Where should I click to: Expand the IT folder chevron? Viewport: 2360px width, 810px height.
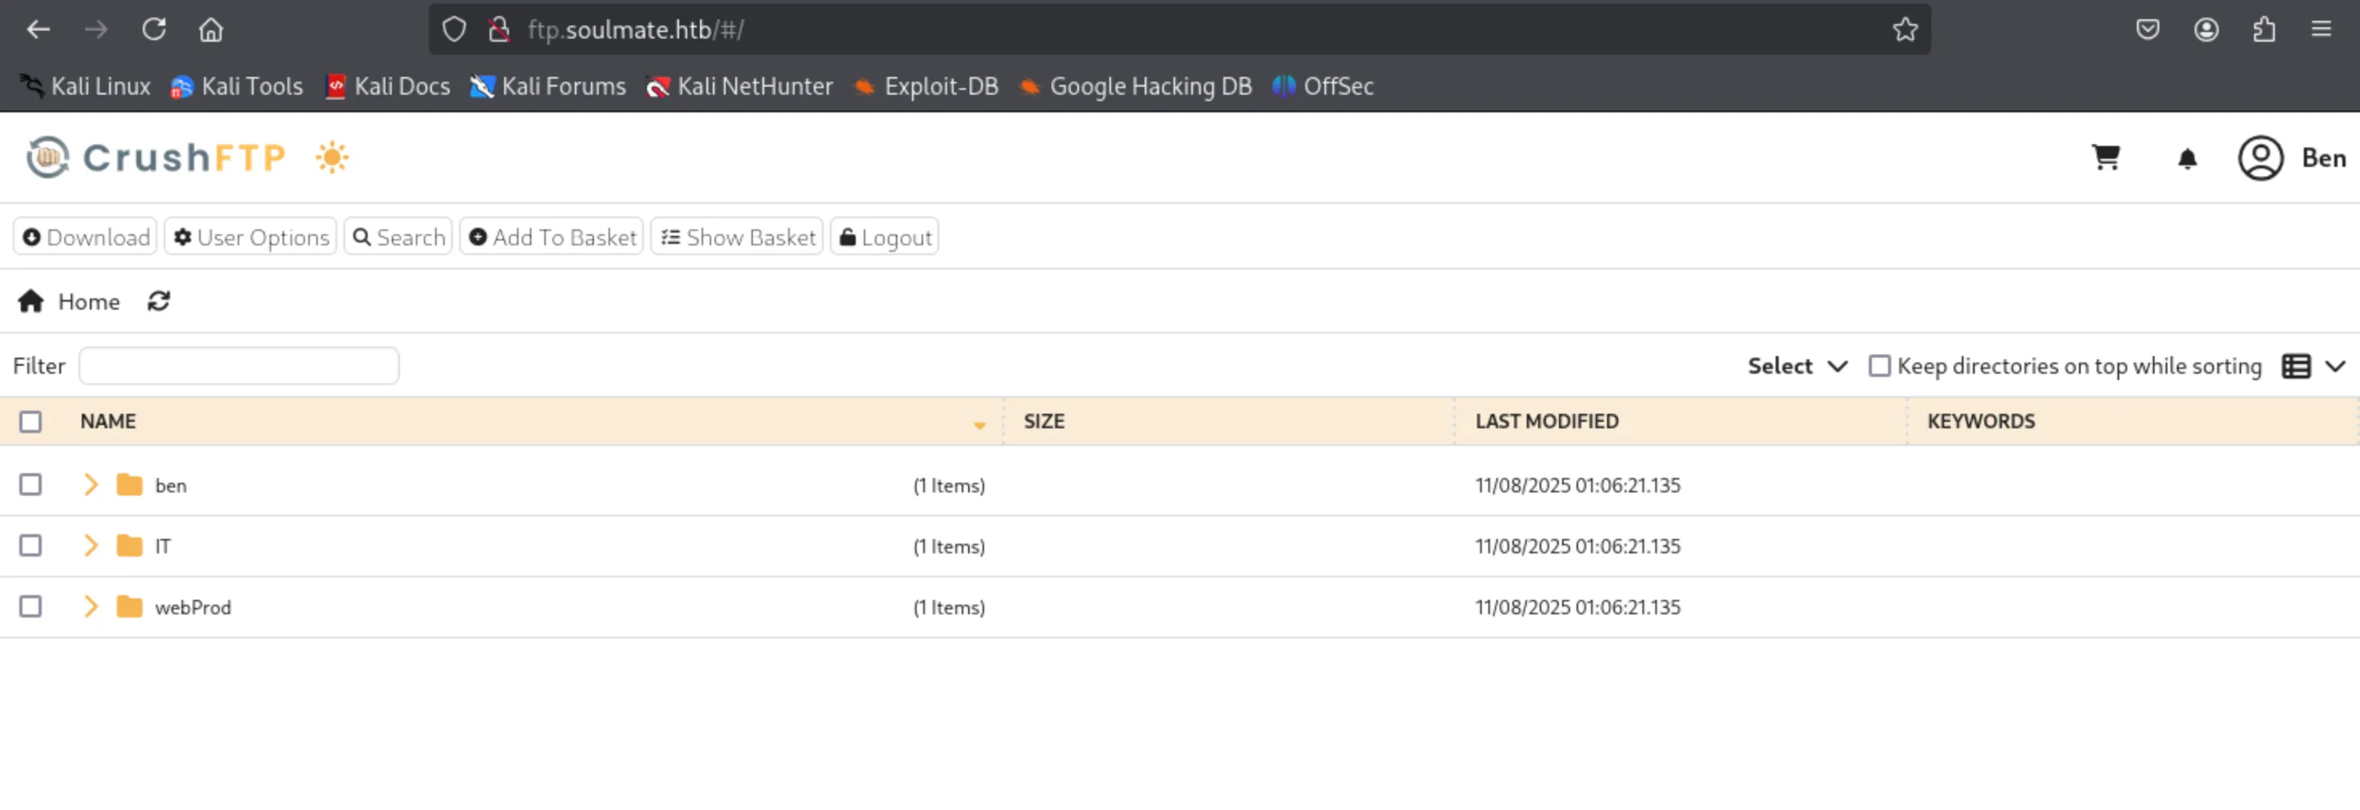[90, 545]
